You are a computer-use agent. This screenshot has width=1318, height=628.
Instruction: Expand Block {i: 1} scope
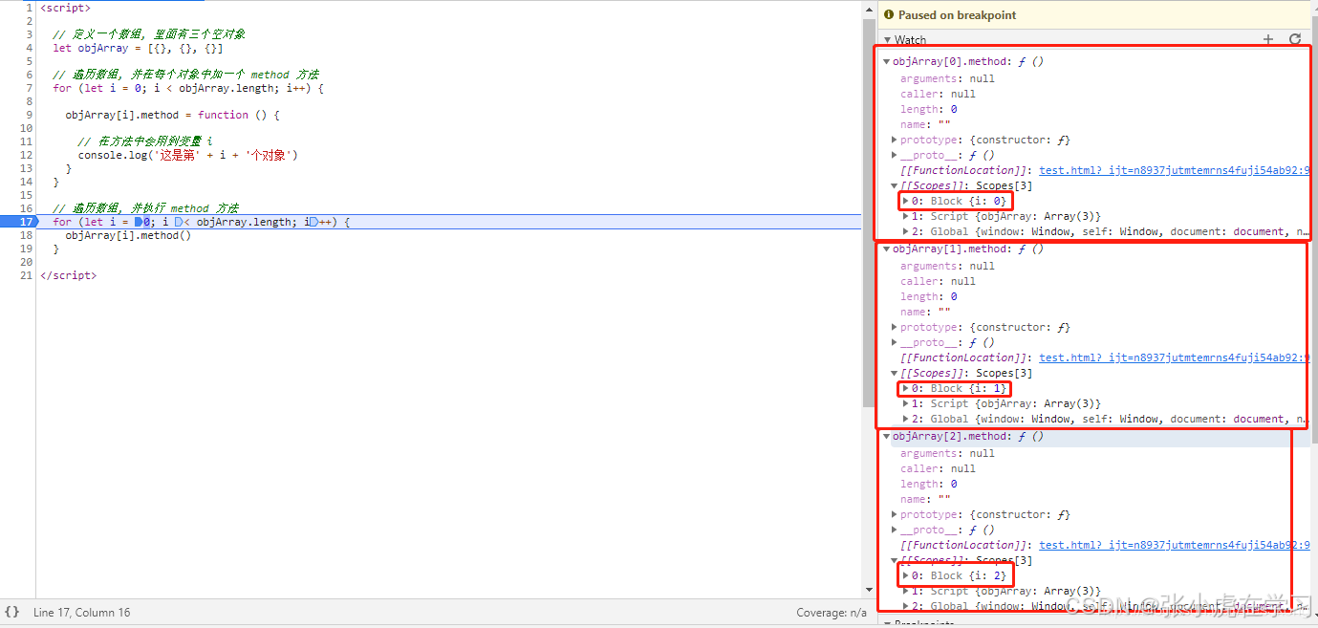(906, 389)
